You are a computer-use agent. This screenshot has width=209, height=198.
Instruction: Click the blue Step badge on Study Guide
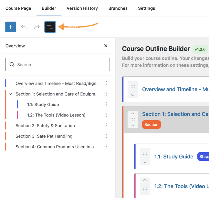coord(203,156)
